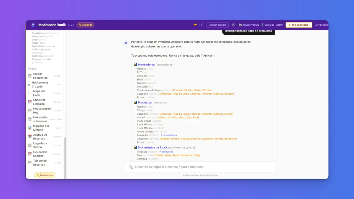Viewport: 354px width, 199px height.
Task: Open the help question mark icon
Action: tap(202, 25)
